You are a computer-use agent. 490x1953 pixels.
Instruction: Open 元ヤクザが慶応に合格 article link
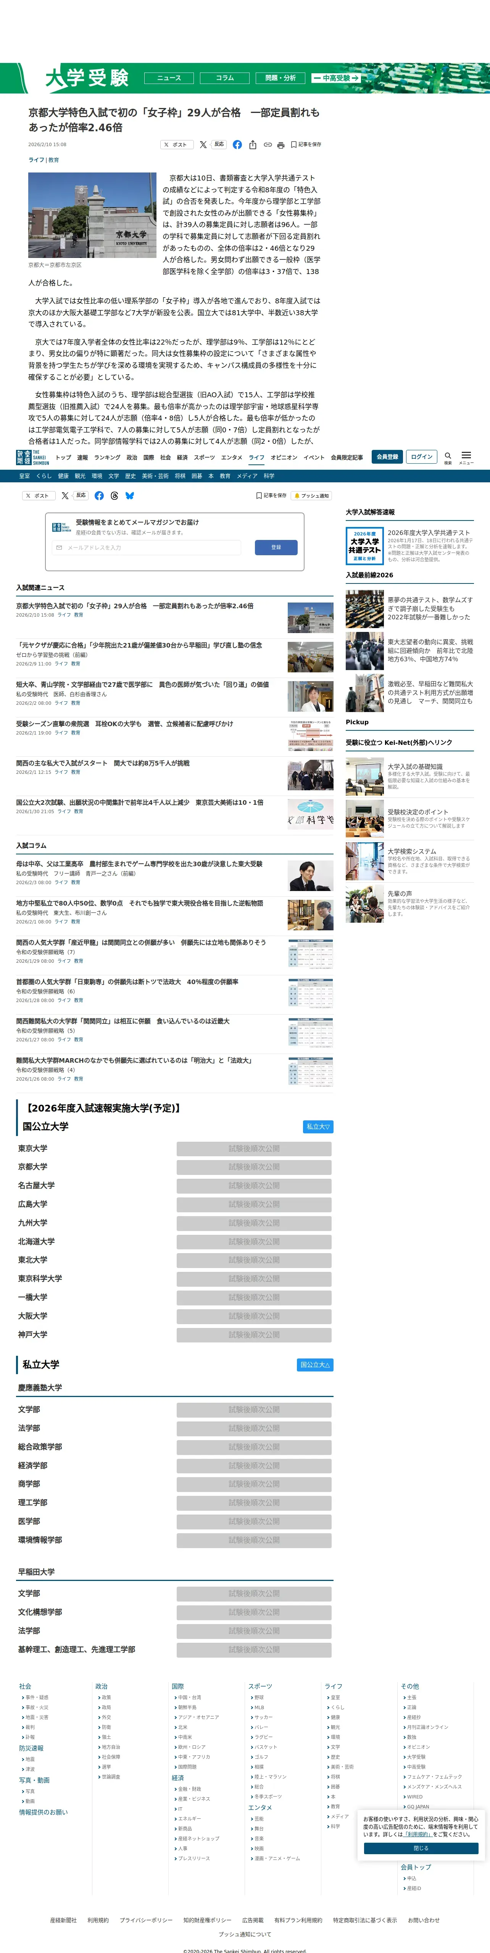click(x=139, y=645)
